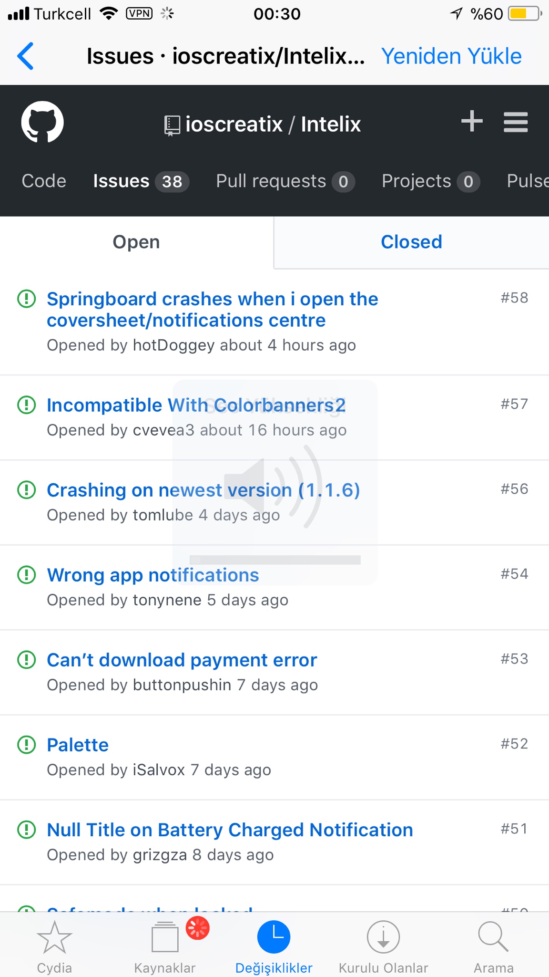549x977 pixels.
Task: Tap the Değişiklikler clock icon
Action: [274, 937]
